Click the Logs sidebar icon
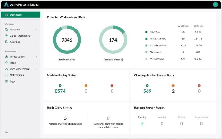This screenshot has width=222, height=139. 6,81
